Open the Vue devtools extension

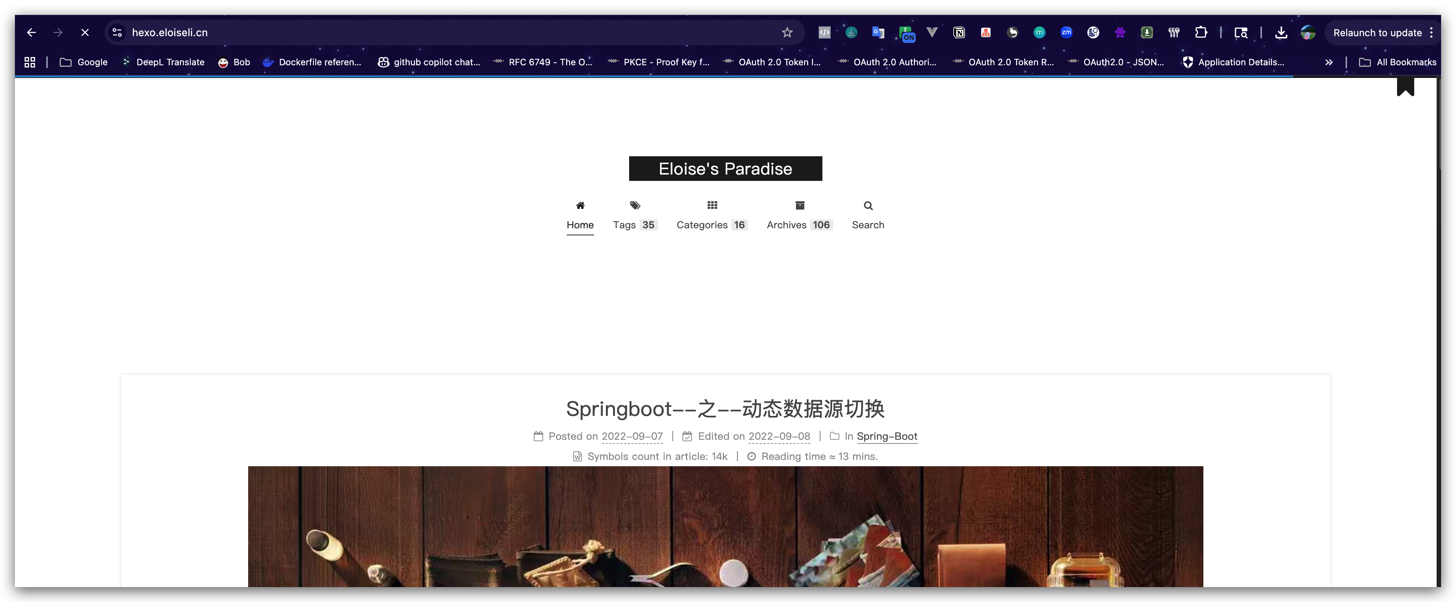(x=932, y=32)
